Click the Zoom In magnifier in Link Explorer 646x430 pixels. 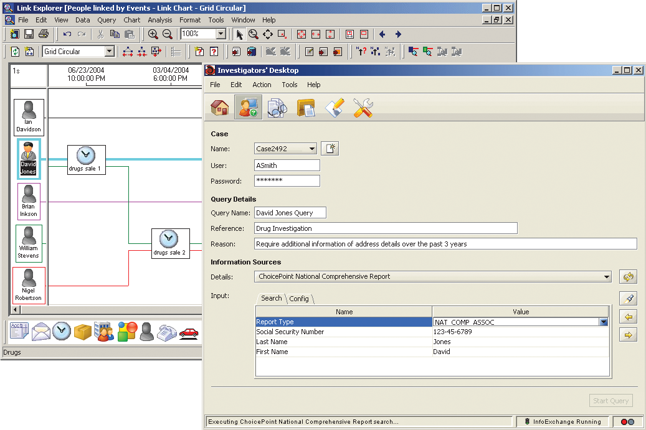click(153, 34)
